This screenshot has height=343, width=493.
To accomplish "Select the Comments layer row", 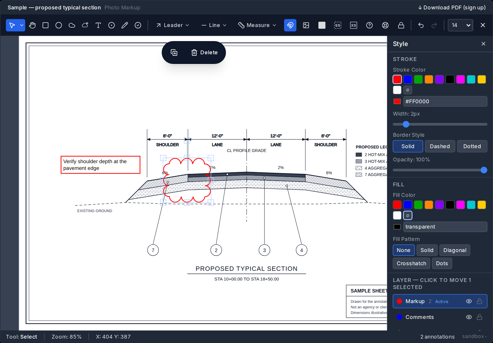I will (440, 317).
